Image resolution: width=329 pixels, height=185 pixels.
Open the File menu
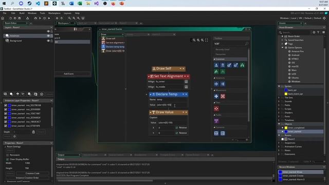tap(5, 13)
